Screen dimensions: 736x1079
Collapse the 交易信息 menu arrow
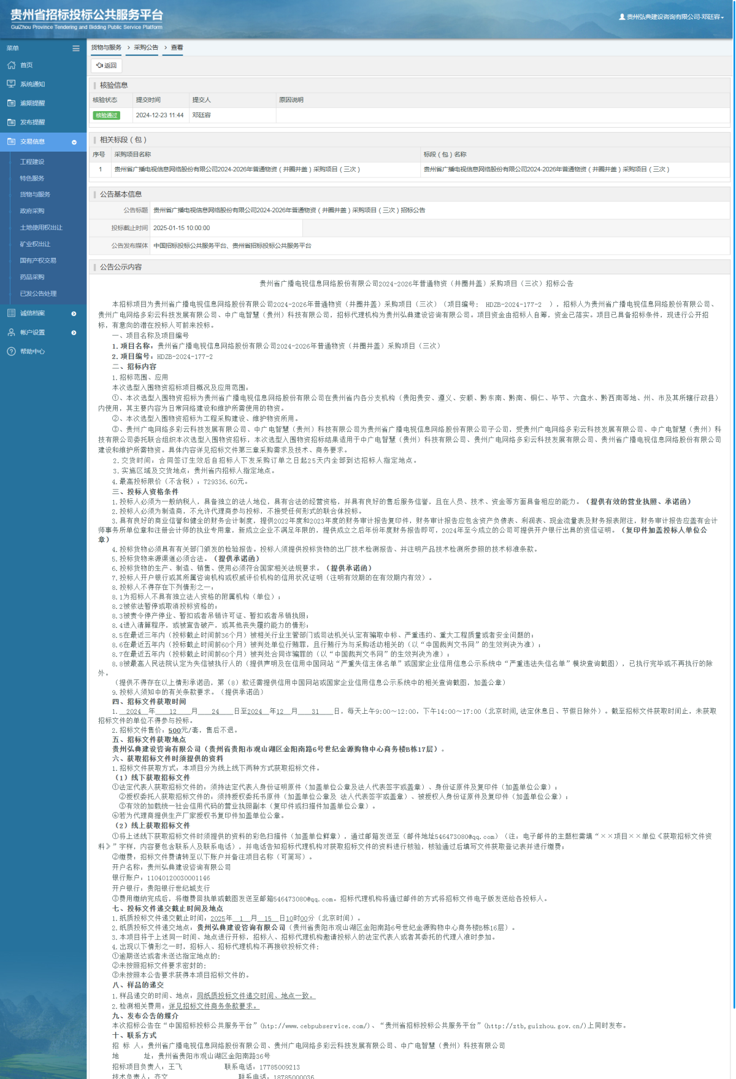click(74, 142)
